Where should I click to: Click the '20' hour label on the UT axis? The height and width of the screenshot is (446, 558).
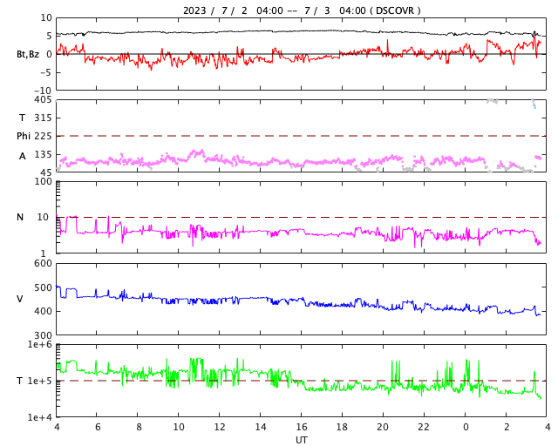383,427
